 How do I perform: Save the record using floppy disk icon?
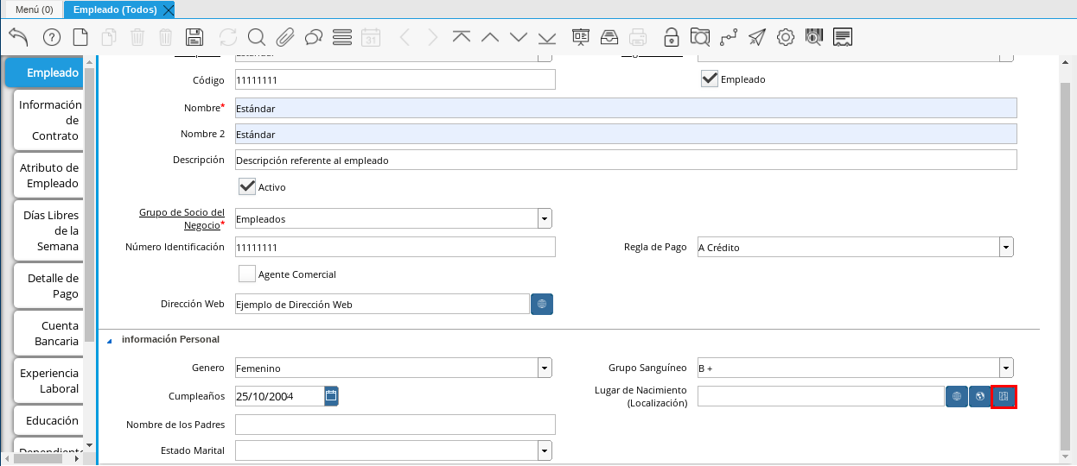[194, 37]
